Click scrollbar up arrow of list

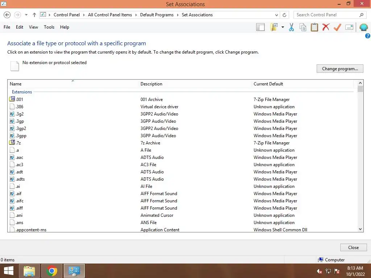pos(360,83)
